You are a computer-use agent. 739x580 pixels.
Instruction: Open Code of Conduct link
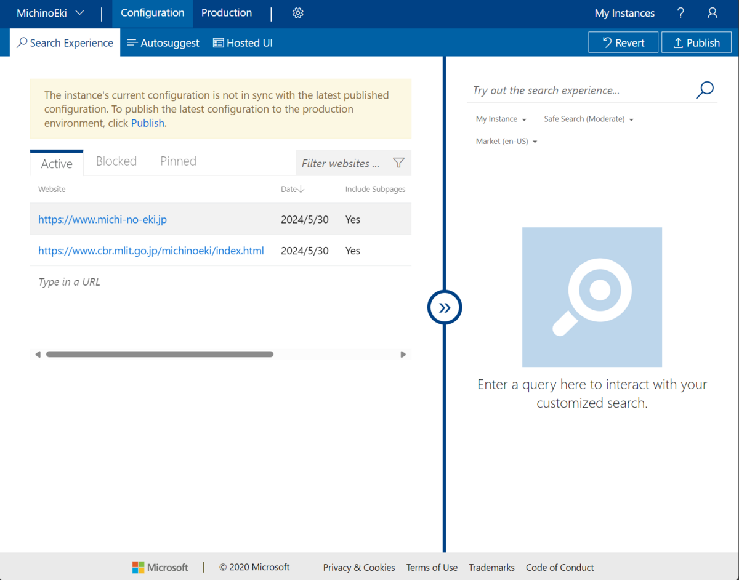click(560, 567)
